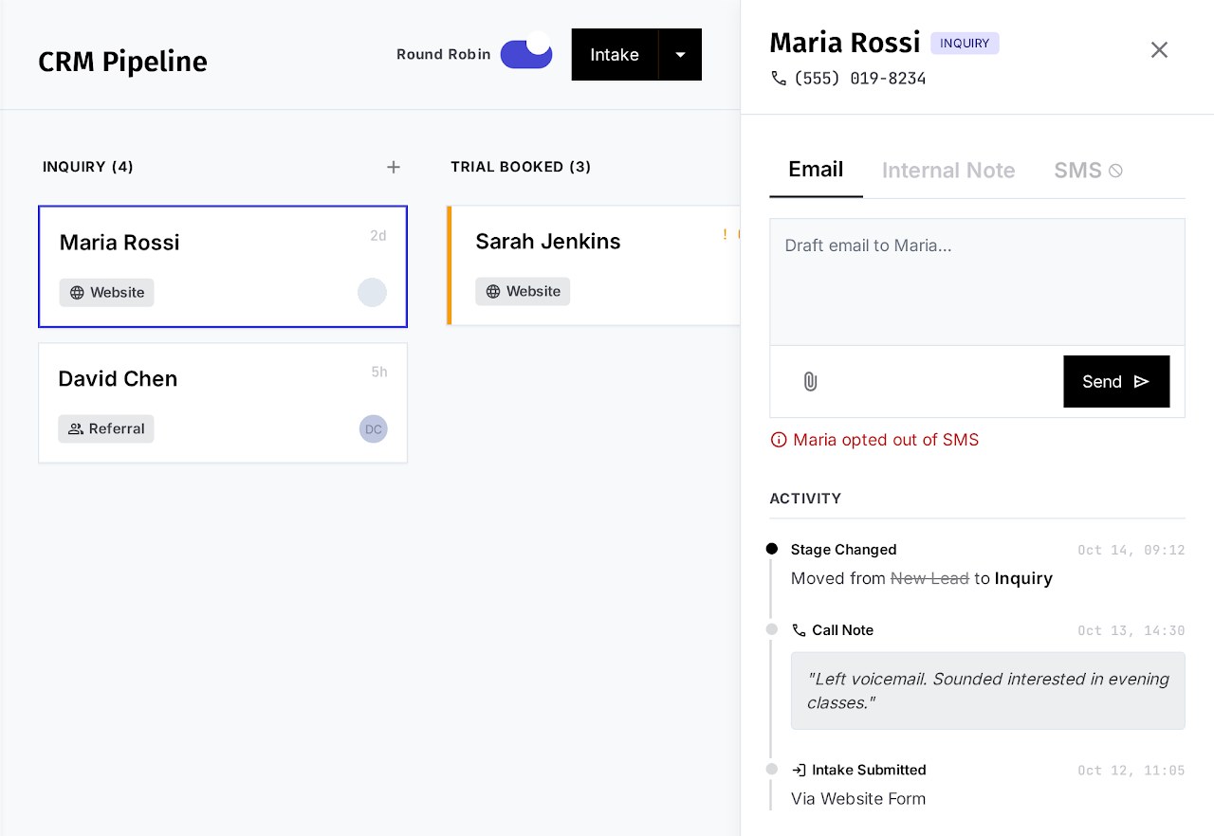Click the Intake Submitted arrow icon

point(800,771)
